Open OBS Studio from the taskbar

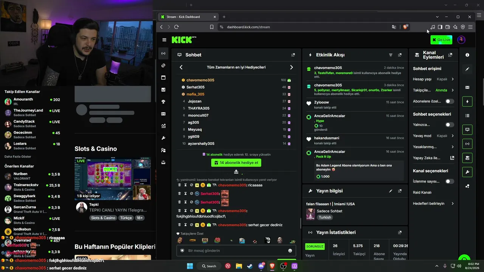point(283,266)
